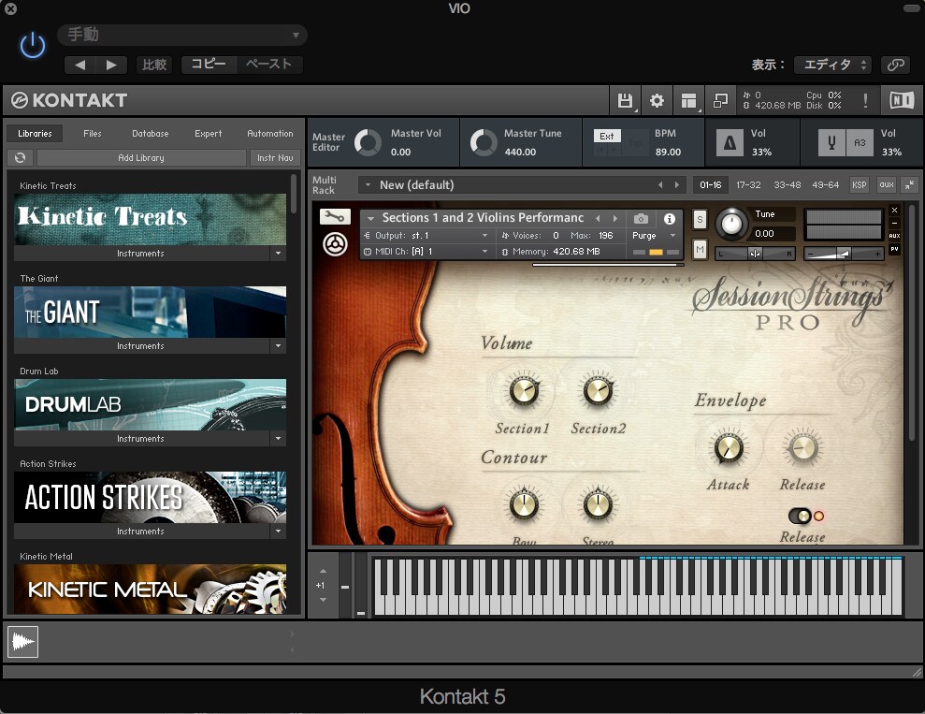Select rack page 33-48
Screen dimensions: 925x714
(787, 184)
